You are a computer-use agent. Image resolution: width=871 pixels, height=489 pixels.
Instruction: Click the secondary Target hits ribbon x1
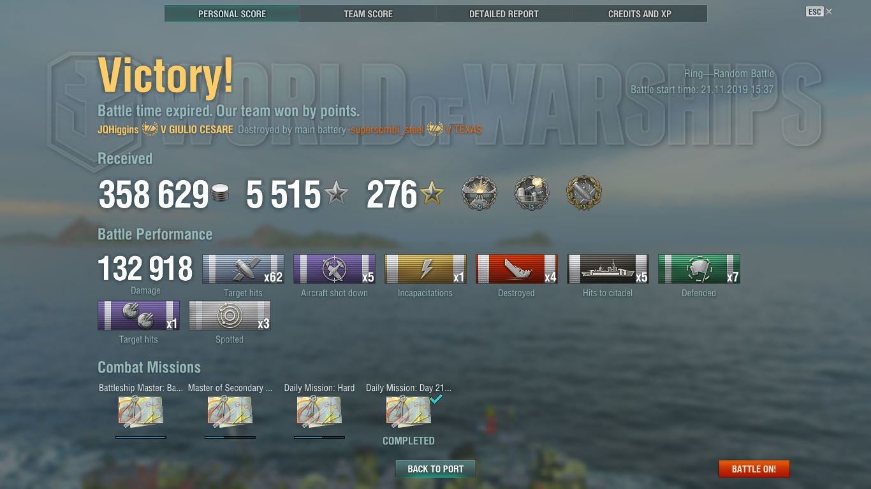tap(138, 316)
